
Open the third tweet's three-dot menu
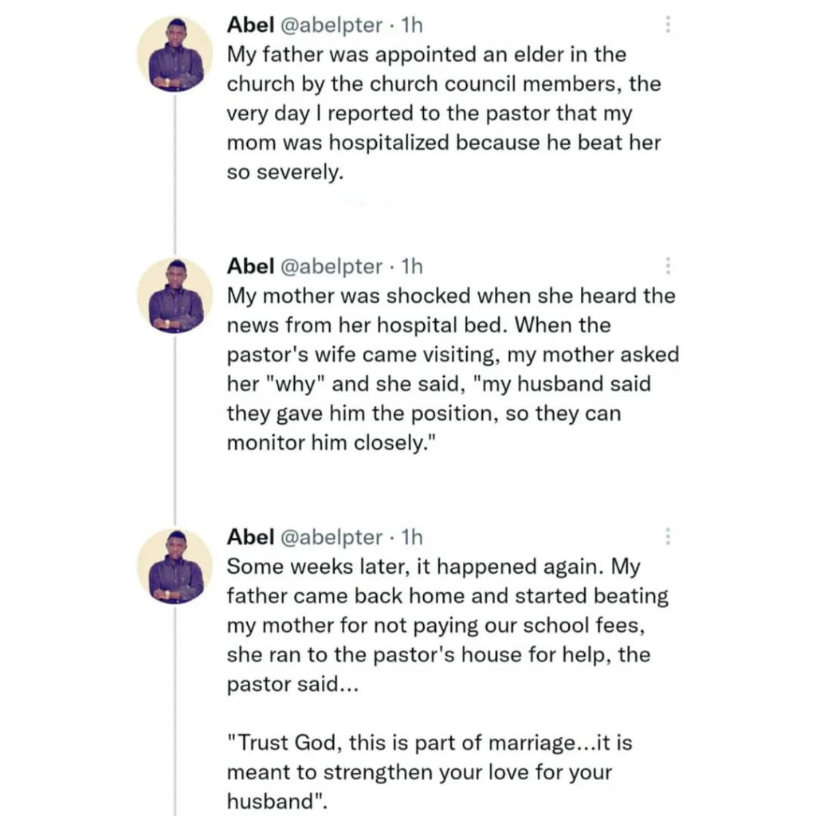668,536
